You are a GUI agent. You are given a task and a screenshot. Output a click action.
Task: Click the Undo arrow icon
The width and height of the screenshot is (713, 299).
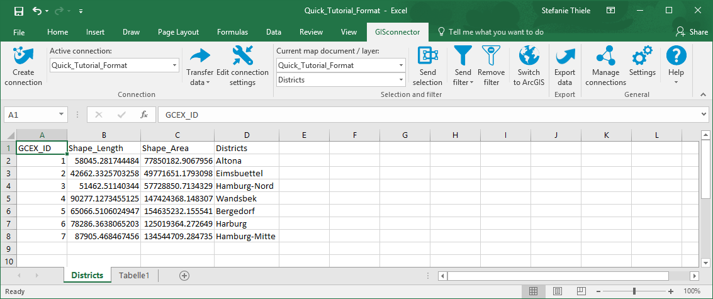38,10
